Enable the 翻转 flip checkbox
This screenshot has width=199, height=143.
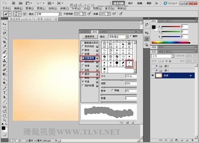coord(131,36)
